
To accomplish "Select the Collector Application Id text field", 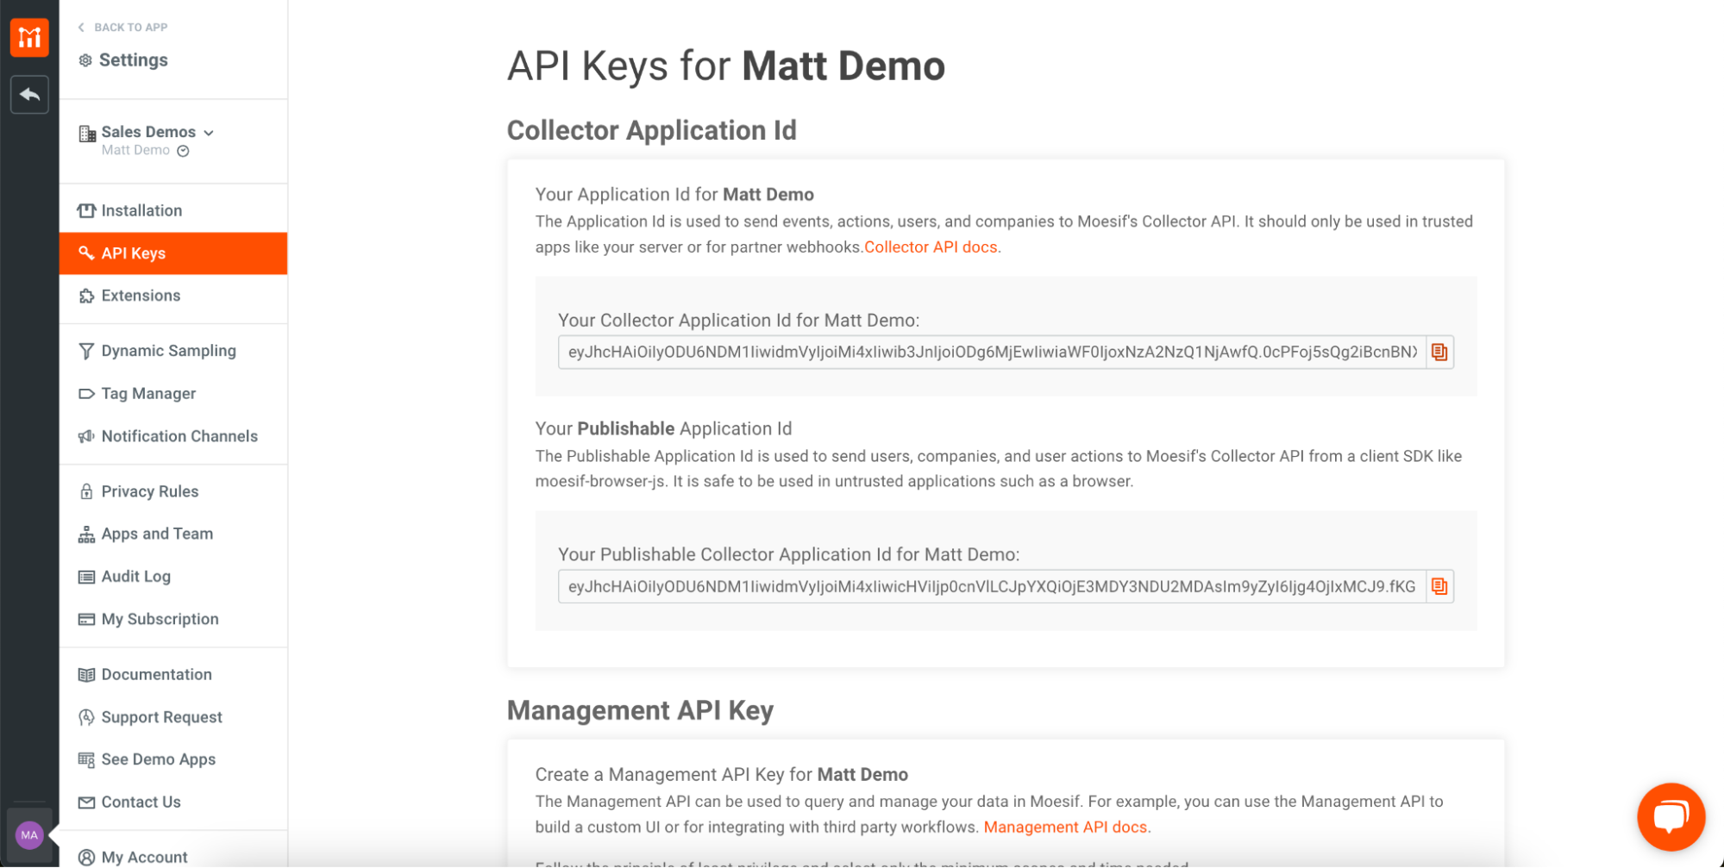I will point(990,352).
